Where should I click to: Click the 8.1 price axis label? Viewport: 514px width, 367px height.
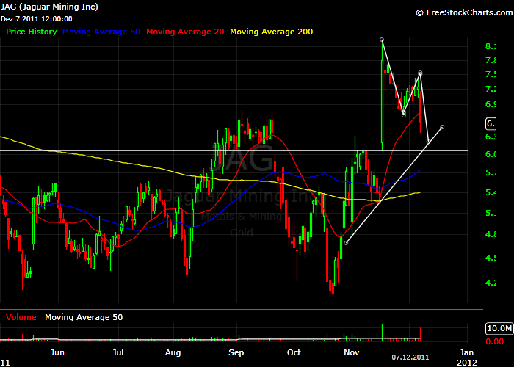coord(491,46)
